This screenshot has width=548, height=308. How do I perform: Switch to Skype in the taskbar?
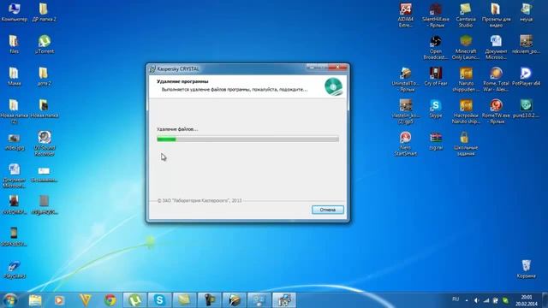(x=160, y=300)
